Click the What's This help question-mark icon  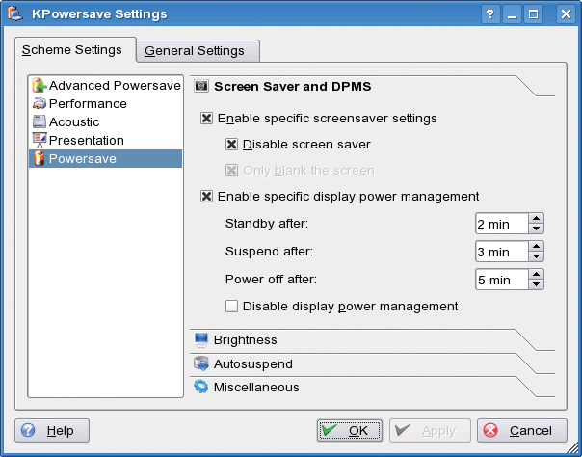[489, 14]
